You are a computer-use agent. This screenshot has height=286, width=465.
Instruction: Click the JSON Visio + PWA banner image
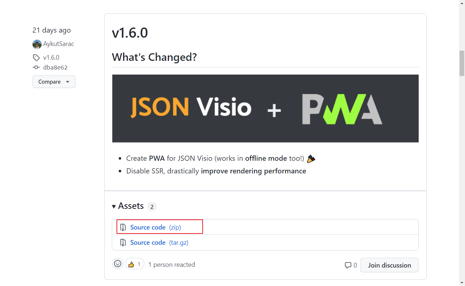[x=265, y=109]
